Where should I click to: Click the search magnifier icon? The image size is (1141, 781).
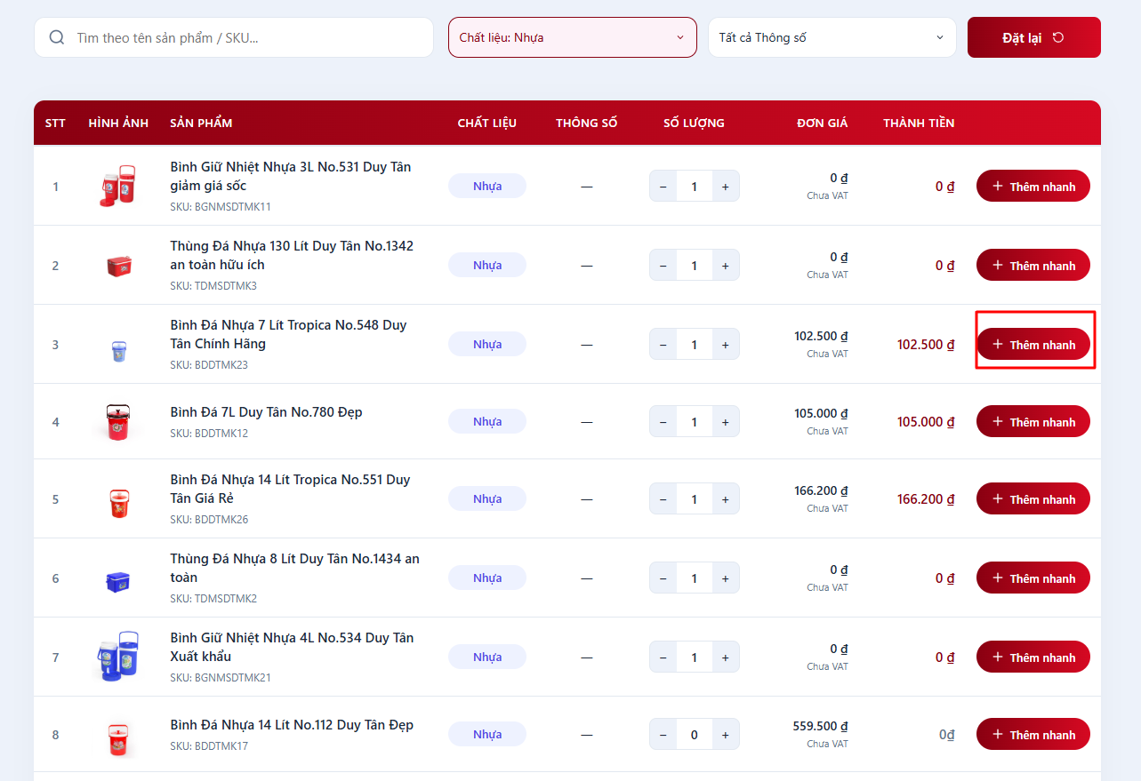[x=57, y=37]
